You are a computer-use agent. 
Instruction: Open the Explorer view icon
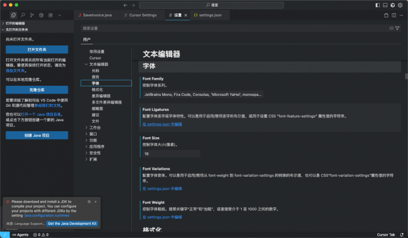pos(13,15)
